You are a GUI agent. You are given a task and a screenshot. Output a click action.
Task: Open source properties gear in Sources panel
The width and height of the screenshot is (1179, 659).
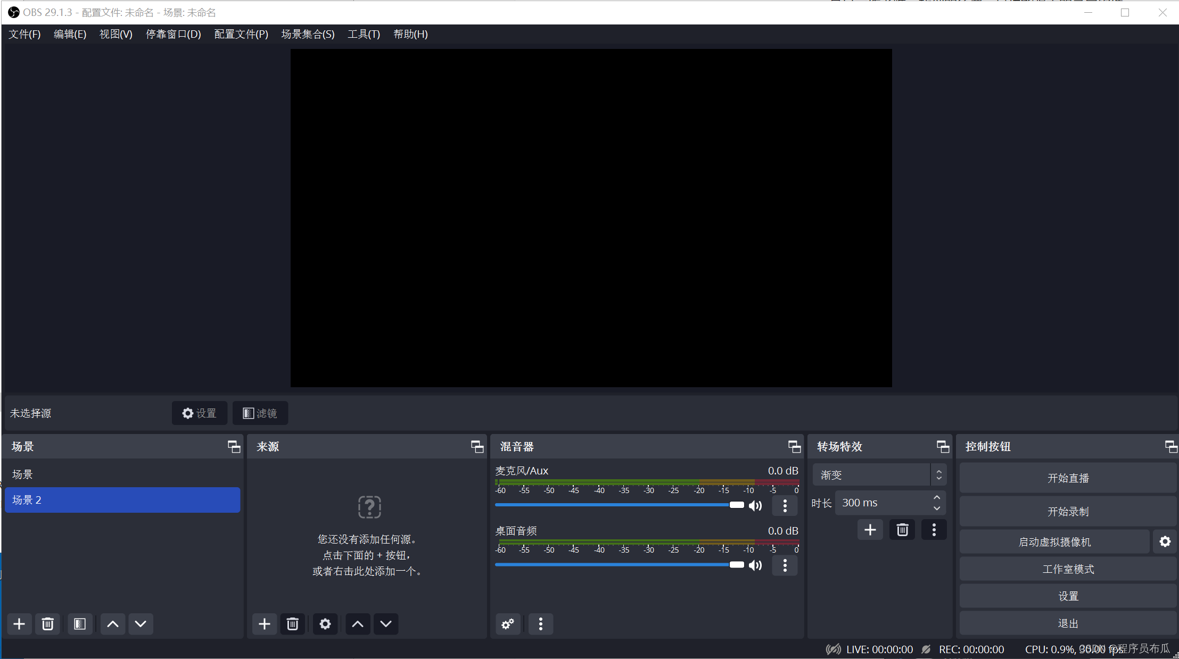pyautogui.click(x=325, y=624)
